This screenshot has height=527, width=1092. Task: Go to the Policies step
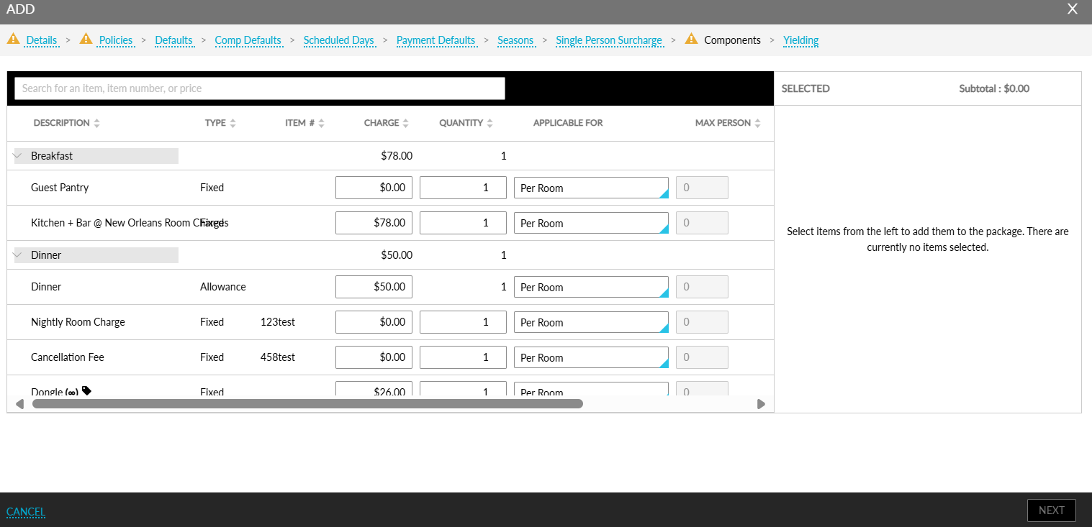(115, 40)
